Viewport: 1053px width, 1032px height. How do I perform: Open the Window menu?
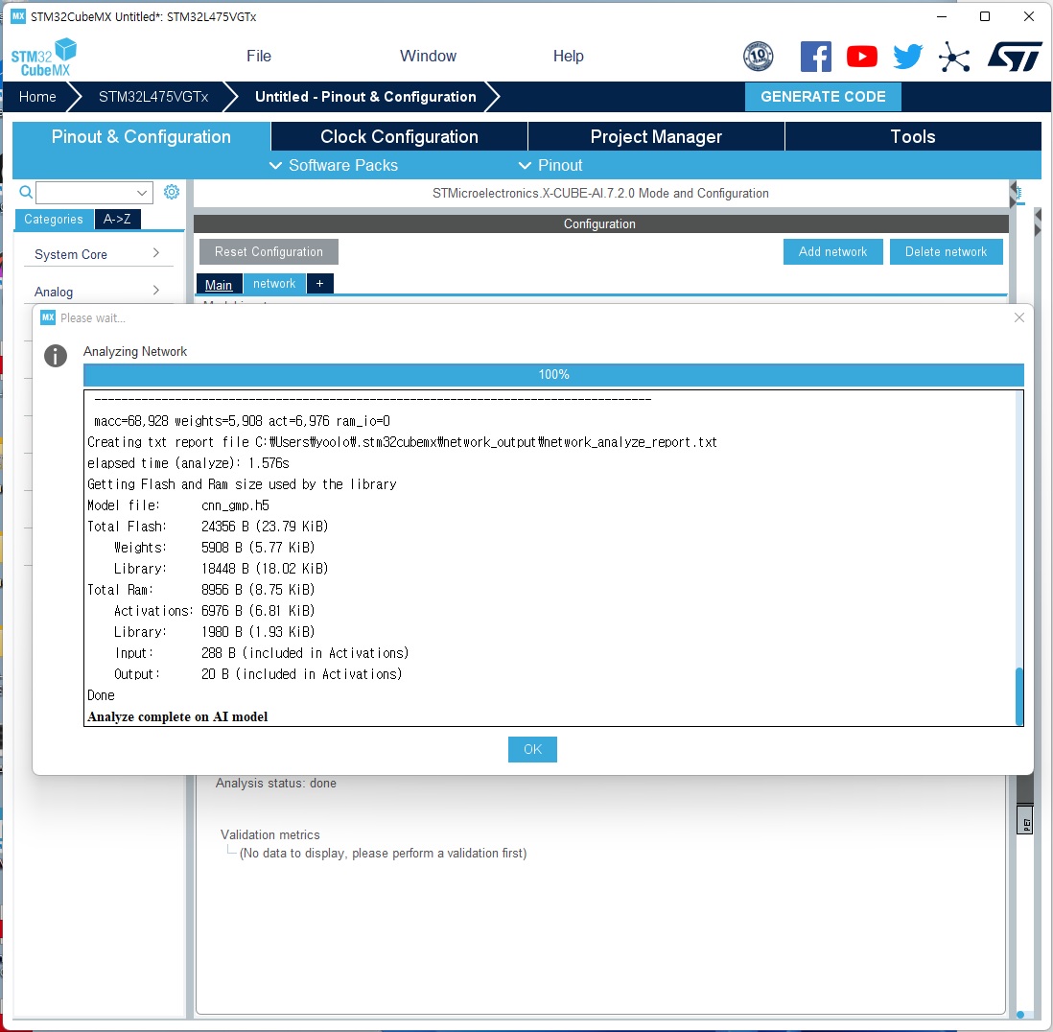[428, 56]
